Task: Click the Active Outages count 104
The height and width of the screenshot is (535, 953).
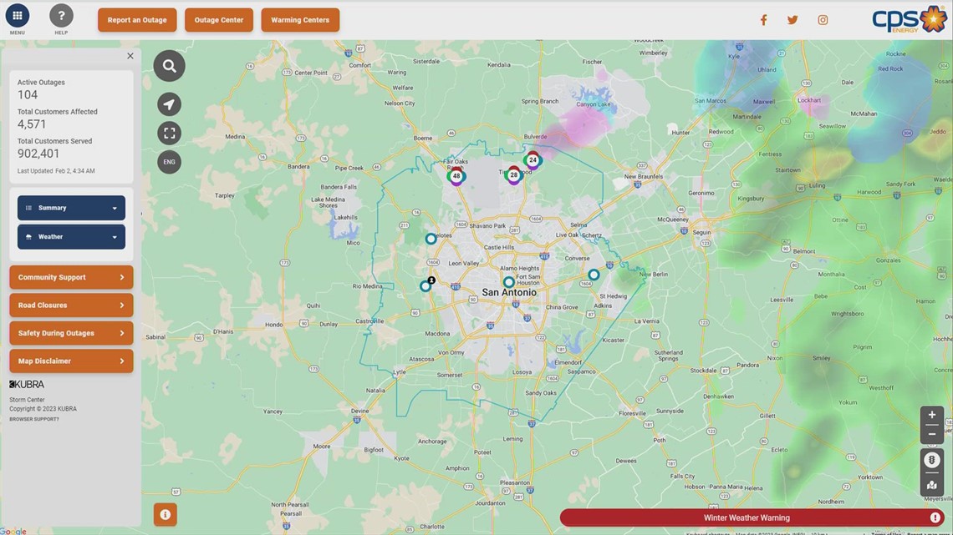Action: tap(28, 94)
